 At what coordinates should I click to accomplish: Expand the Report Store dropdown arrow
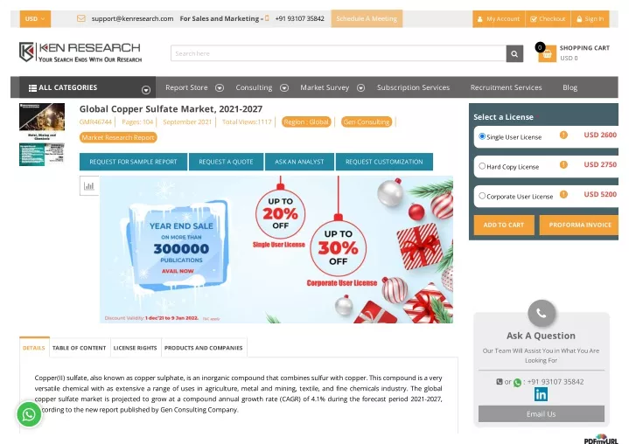click(x=220, y=87)
